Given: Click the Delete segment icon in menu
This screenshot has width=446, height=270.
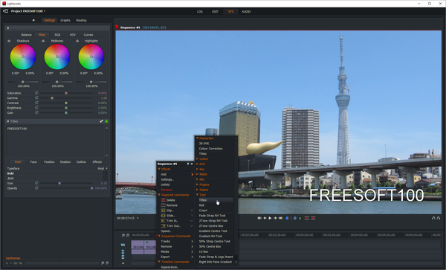Looking at the screenshot, I should click(x=164, y=200).
